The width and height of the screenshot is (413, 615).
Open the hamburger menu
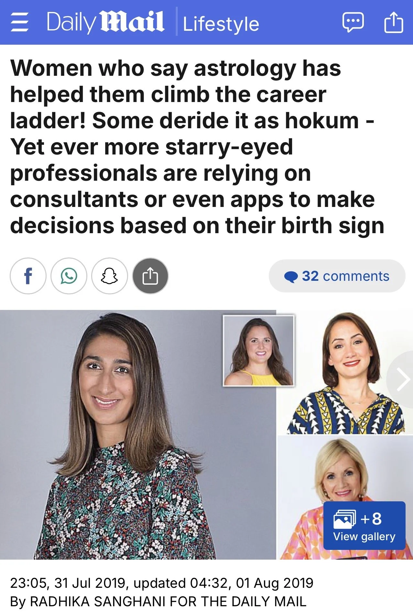[19, 23]
